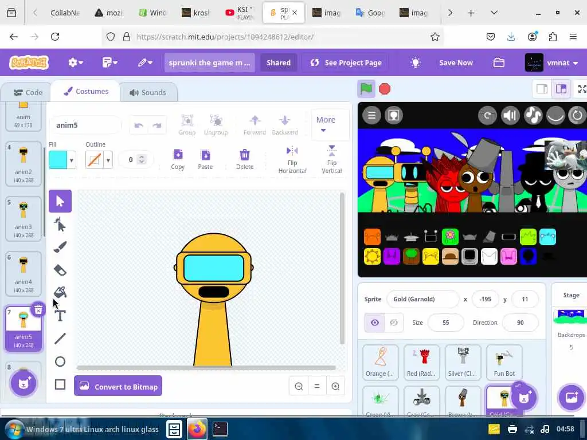Select the Brush tool

click(x=60, y=247)
